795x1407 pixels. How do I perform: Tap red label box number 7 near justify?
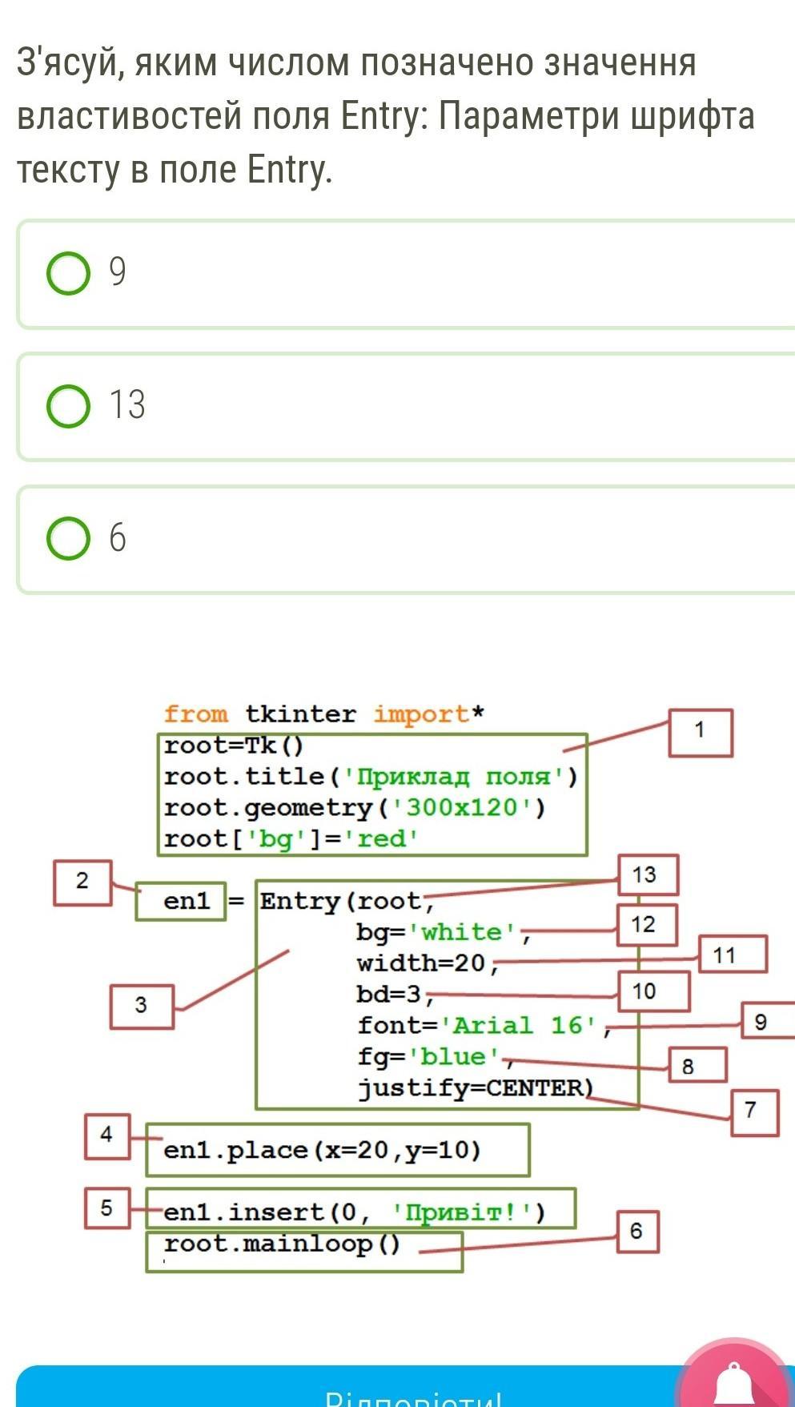753,1112
